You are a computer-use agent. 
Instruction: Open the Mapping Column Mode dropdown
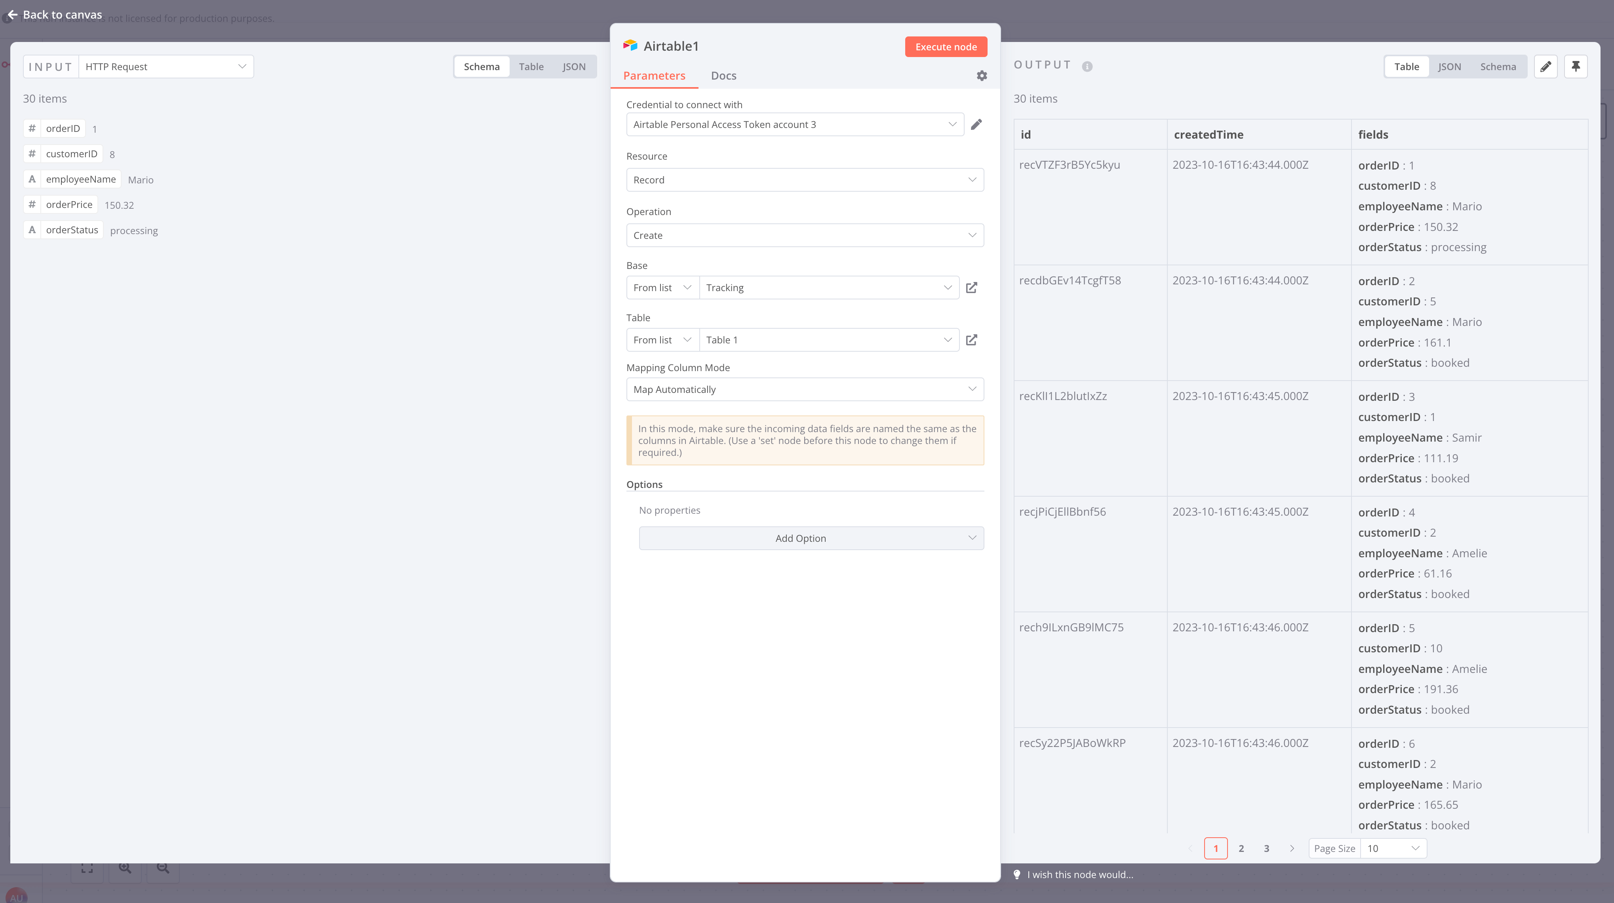(x=805, y=389)
